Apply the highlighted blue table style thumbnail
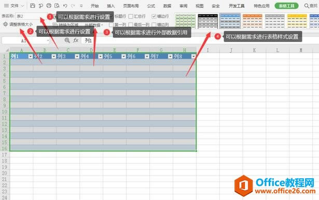This screenshot has width=319, height=200. coord(230,21)
